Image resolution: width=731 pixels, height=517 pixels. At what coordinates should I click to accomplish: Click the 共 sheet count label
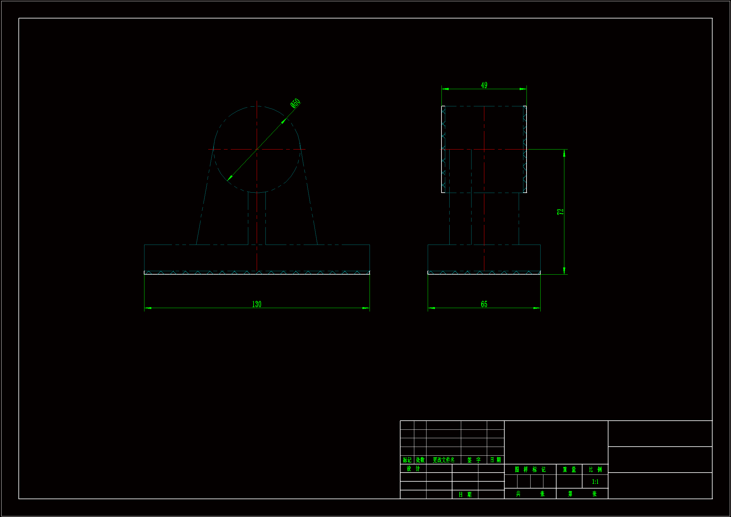coord(518,494)
